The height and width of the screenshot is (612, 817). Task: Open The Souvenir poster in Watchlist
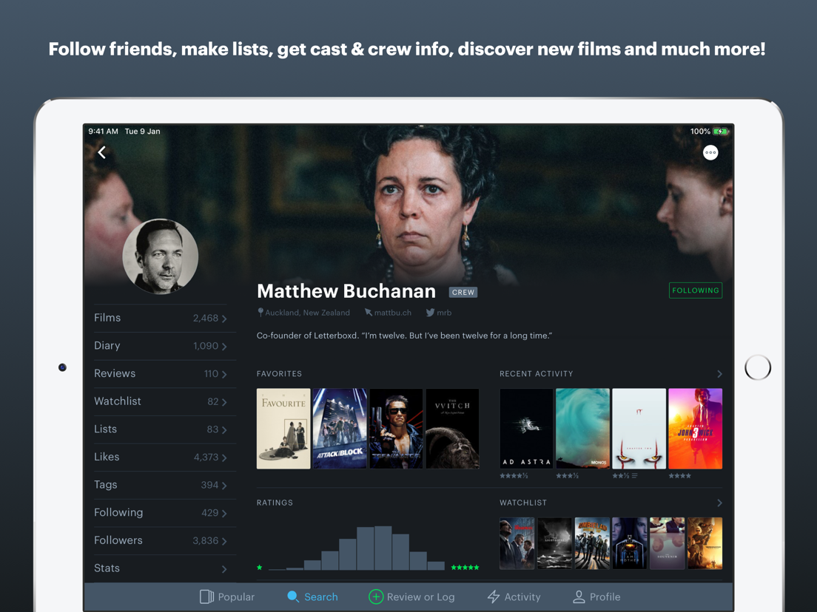click(x=667, y=543)
